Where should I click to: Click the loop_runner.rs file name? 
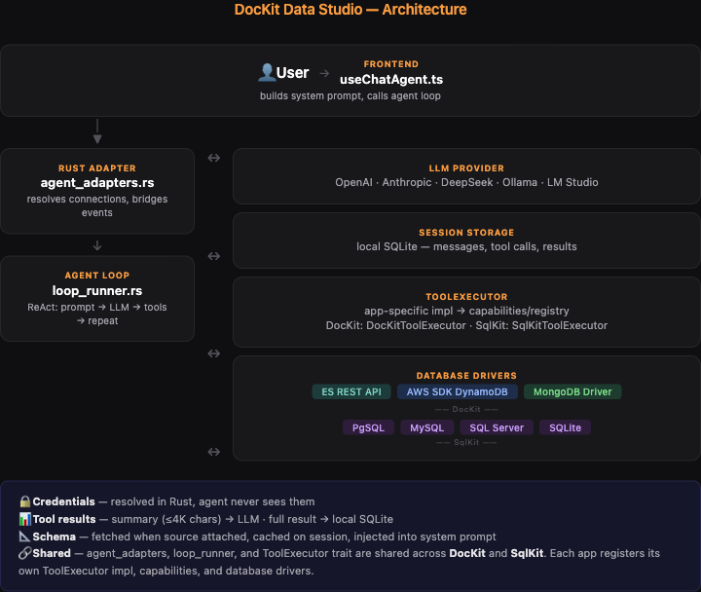[x=97, y=290]
